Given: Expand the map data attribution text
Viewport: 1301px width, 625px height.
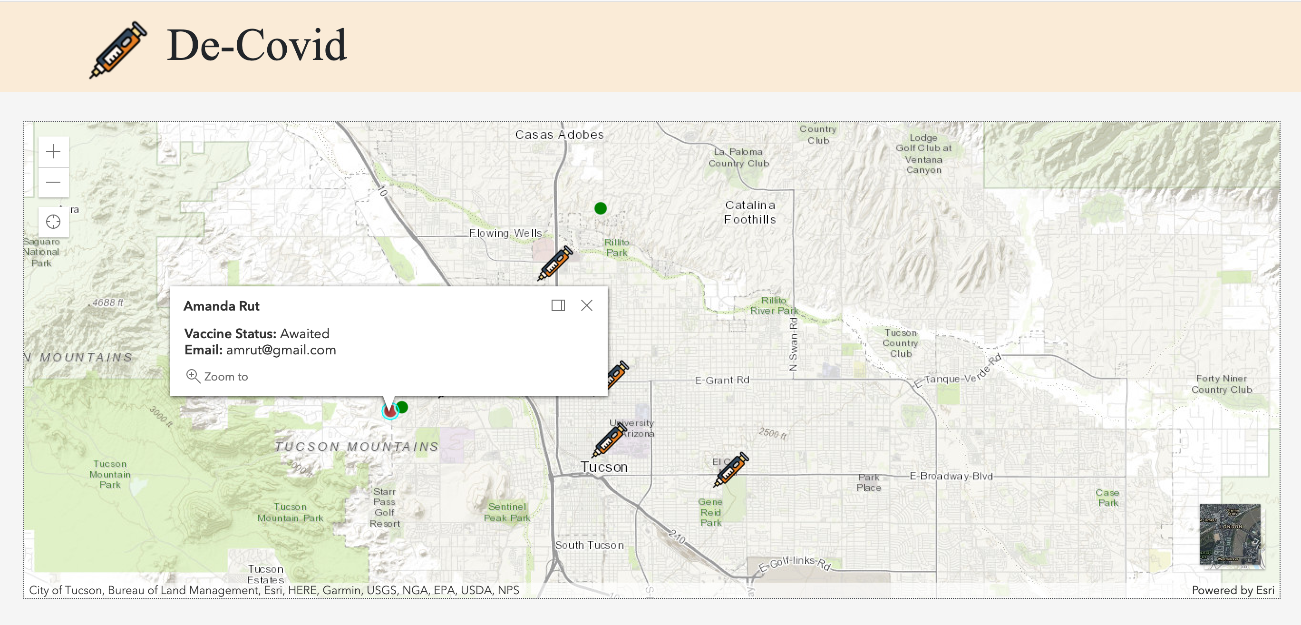Looking at the screenshot, I should pos(274,590).
